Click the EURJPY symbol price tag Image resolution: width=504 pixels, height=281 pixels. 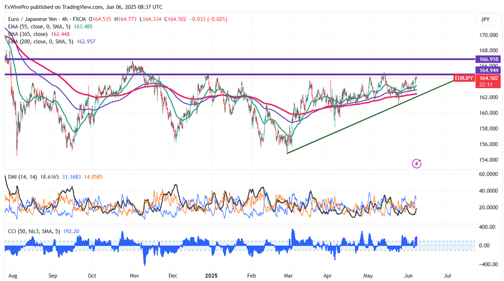pos(464,78)
